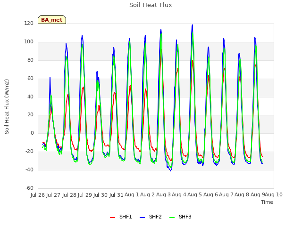Click the blue SHF2 legend color marker
The image size is (302, 226).
click(142, 218)
